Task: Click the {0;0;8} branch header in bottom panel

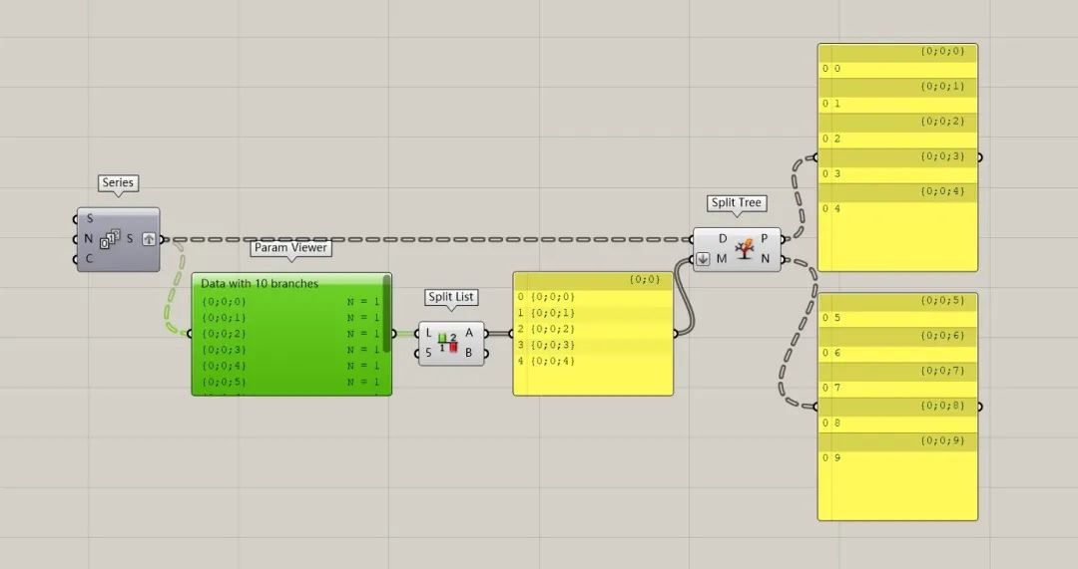Action: [897, 407]
